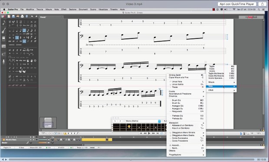Select the whole note duration icon
This screenshot has width=269, height=162.
click(10, 31)
